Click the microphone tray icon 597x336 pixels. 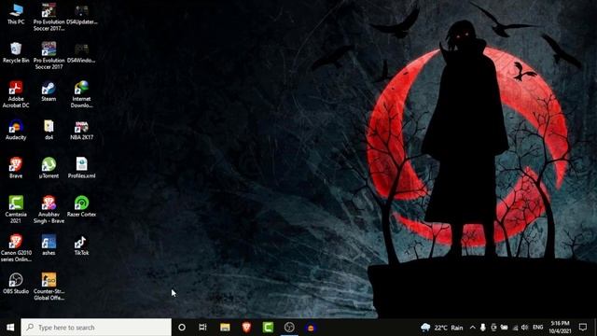pyautogui.click(x=483, y=328)
